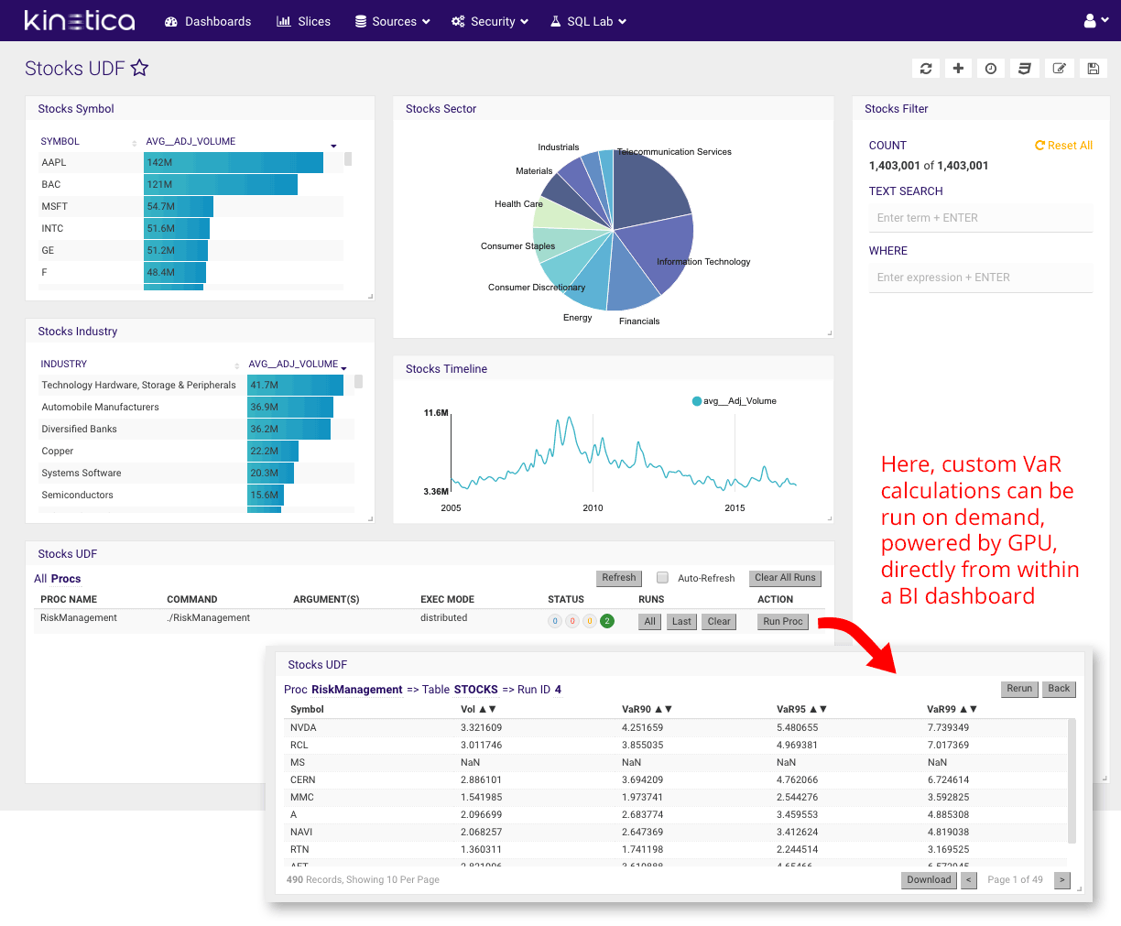Click the NVDA row in results
The width and height of the screenshot is (1121, 926).
coord(675,728)
